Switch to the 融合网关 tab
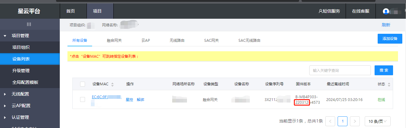 (114, 41)
